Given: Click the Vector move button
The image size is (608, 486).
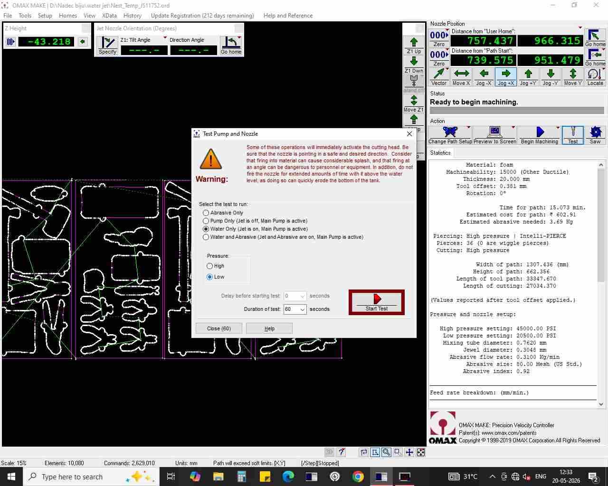Looking at the screenshot, I should tap(439, 77).
